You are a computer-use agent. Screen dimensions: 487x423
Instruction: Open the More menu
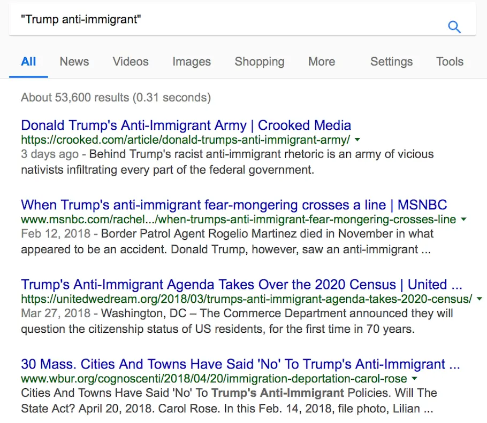click(321, 61)
